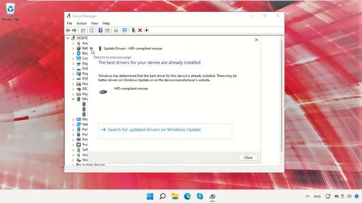Image resolution: width=362 pixels, height=203 pixels.
Task: Select the IDE controllers row icon
Action: coord(79,89)
